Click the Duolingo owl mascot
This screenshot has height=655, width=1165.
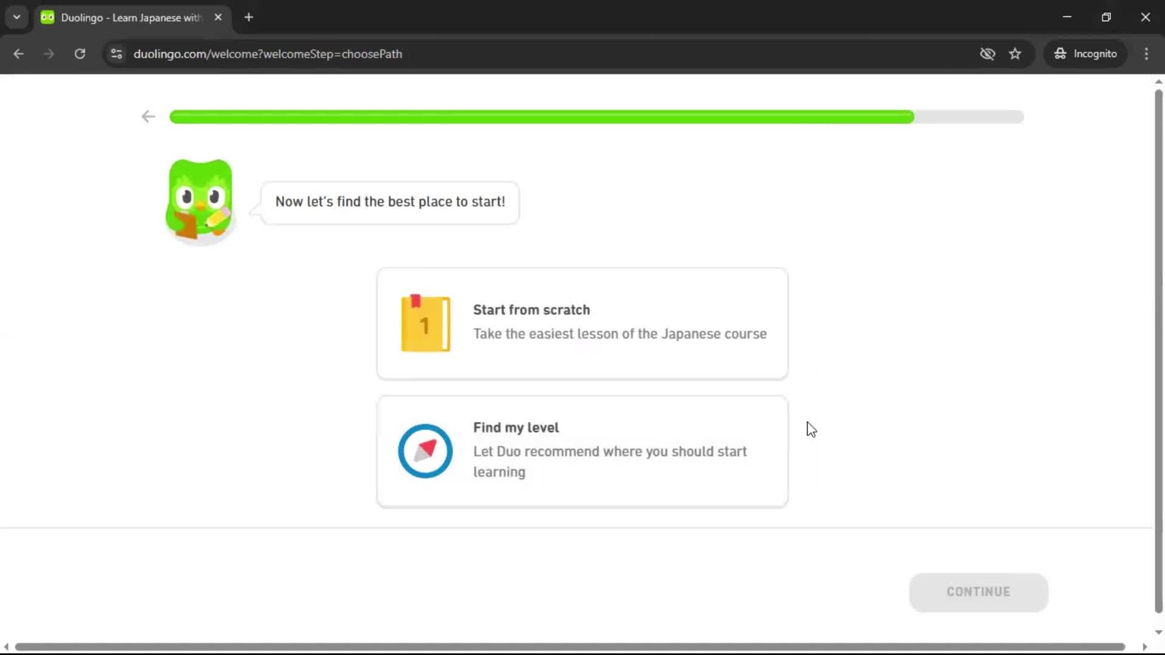[x=200, y=201]
